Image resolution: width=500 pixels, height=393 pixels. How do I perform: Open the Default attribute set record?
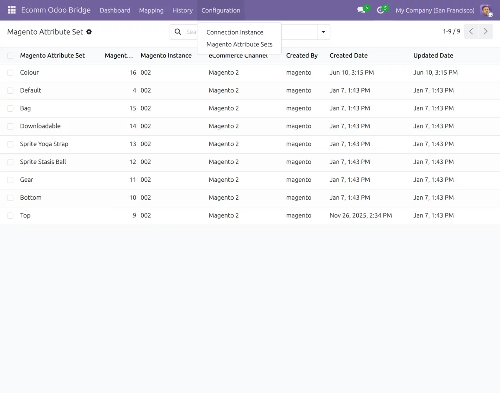[x=30, y=90]
